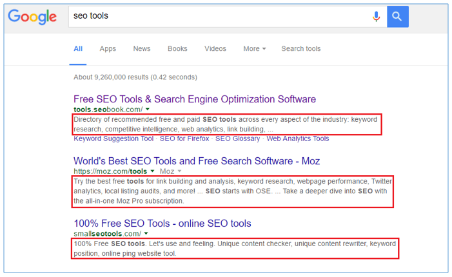Image resolution: width=452 pixels, height=277 pixels.
Task: Click the voice search microphone icon
Action: tap(377, 16)
